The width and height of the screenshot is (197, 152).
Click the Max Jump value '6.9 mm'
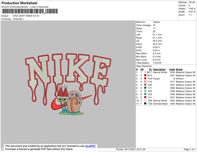pyautogui.click(x=157, y=60)
